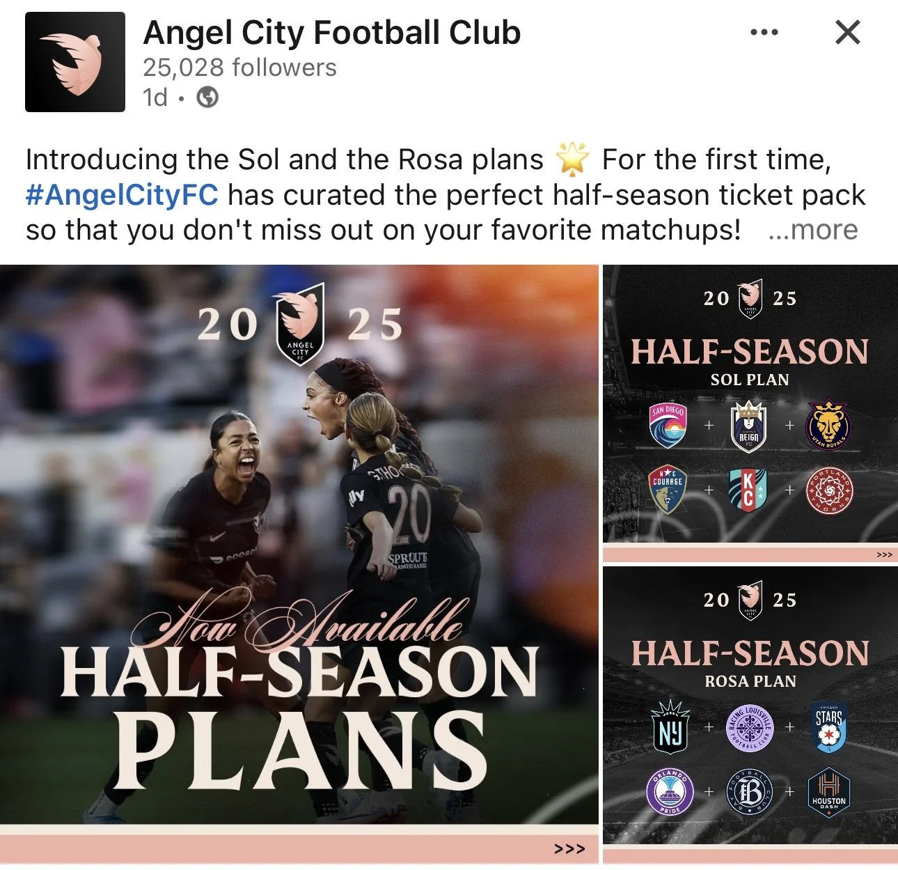Click the NC Courage crest

pos(668,490)
